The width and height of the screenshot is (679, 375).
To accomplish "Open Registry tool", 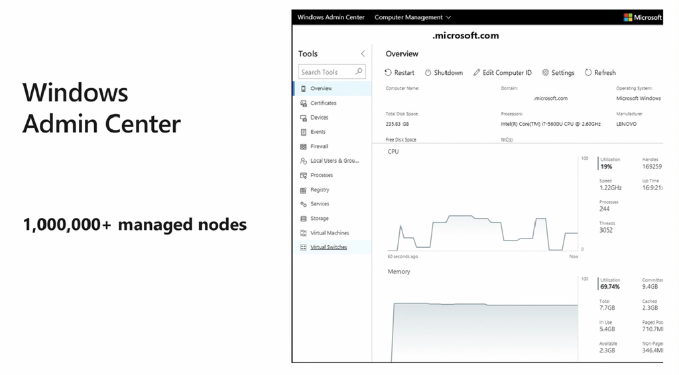I will (x=333, y=189).
